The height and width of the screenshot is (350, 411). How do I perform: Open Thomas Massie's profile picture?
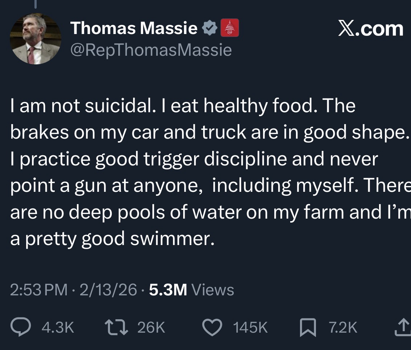35,39
